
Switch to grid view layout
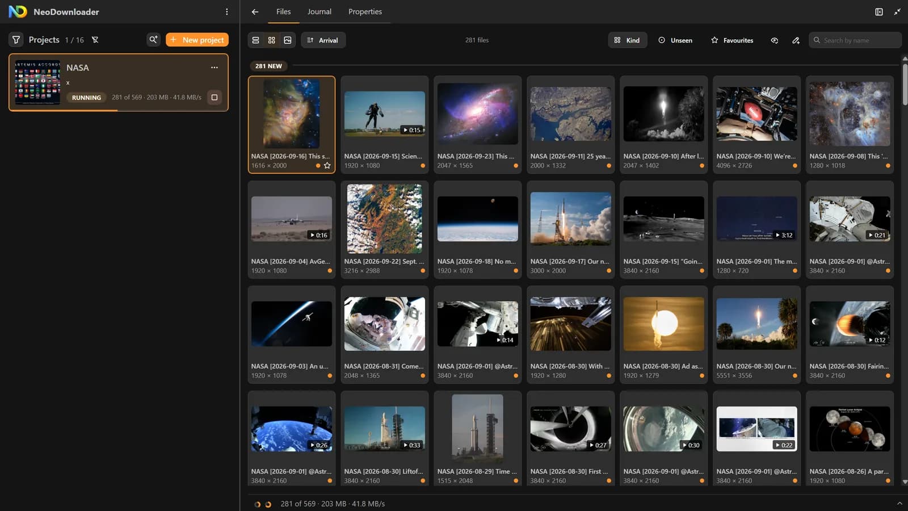click(272, 40)
